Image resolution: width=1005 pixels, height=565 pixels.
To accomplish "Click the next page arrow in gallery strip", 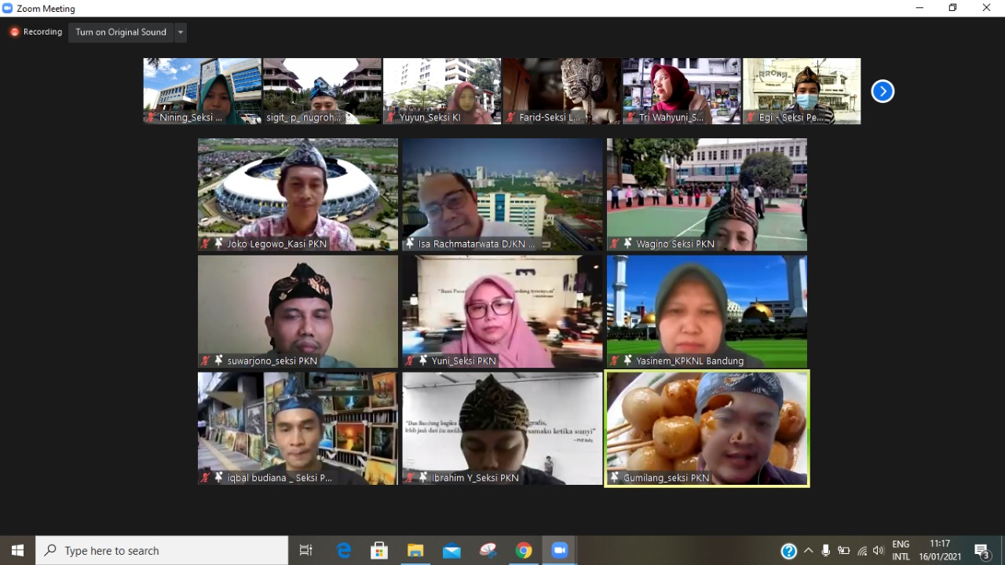I will point(883,91).
